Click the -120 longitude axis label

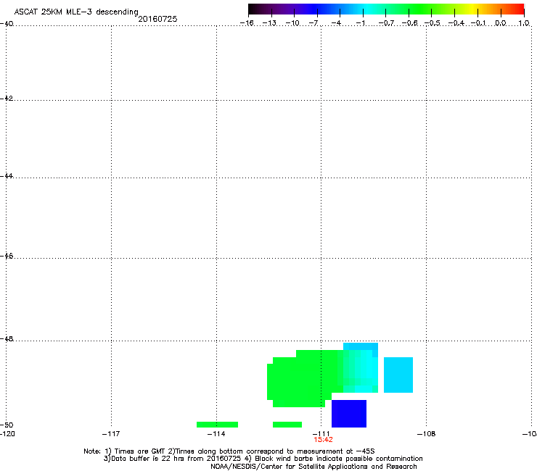[x=7, y=434]
